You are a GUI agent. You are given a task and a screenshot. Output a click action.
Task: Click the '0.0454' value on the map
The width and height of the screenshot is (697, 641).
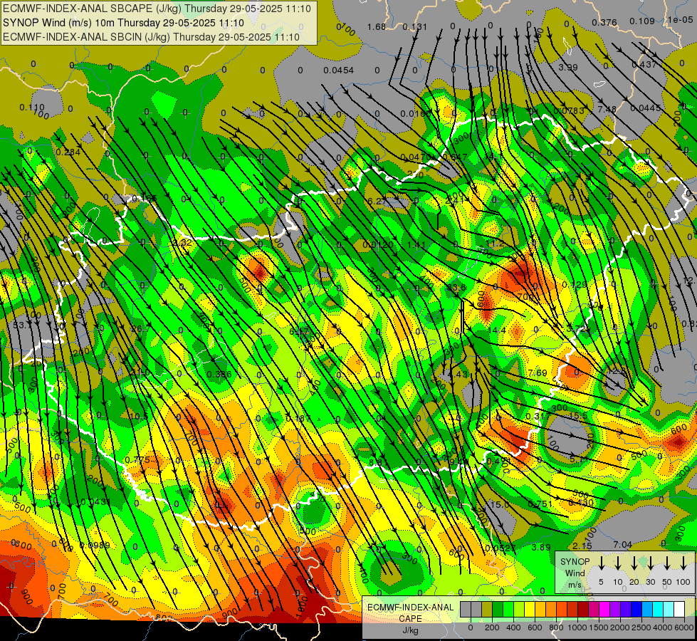tap(338, 71)
